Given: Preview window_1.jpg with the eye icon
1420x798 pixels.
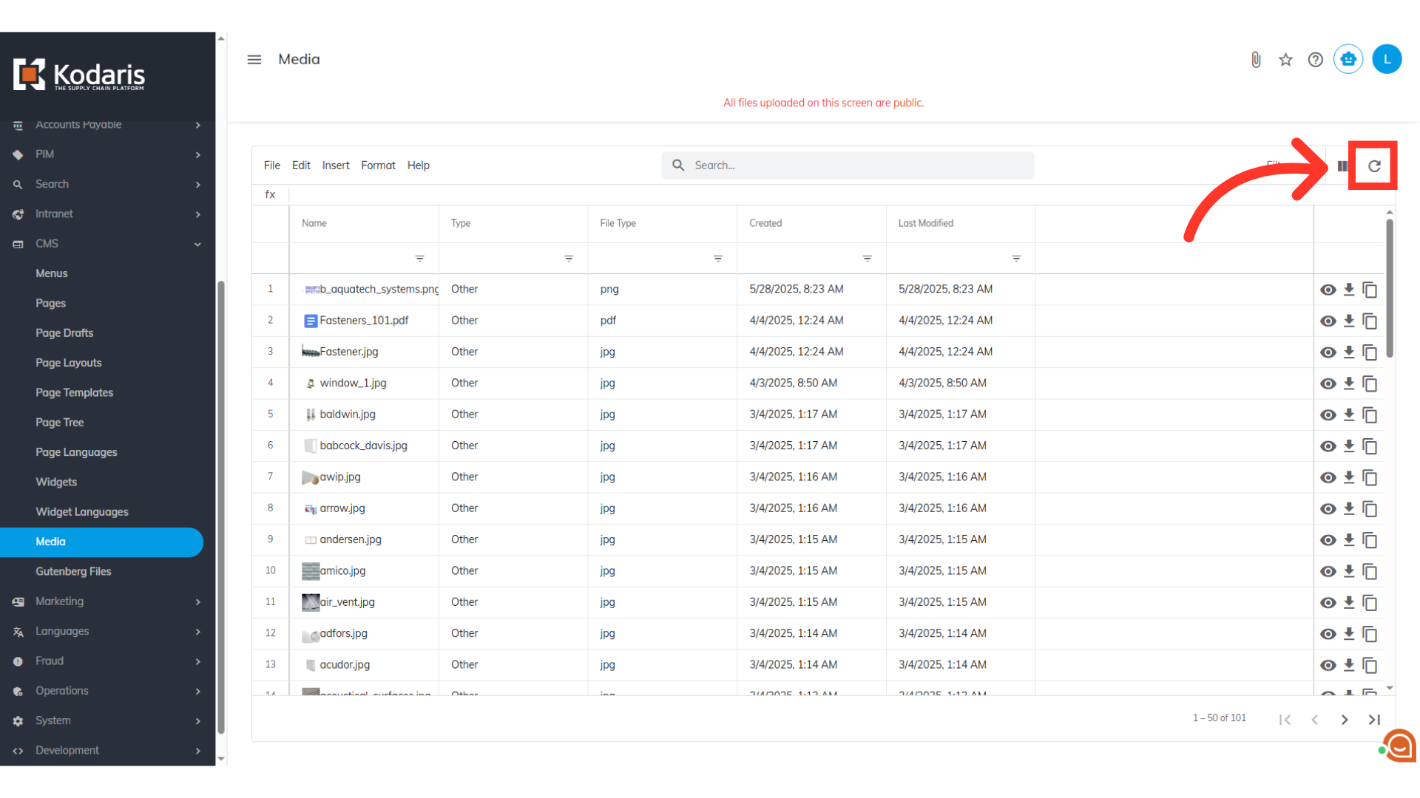Looking at the screenshot, I should pos(1328,383).
